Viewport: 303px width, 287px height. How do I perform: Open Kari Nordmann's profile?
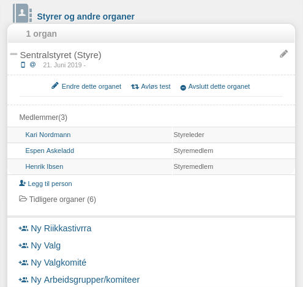click(x=48, y=135)
